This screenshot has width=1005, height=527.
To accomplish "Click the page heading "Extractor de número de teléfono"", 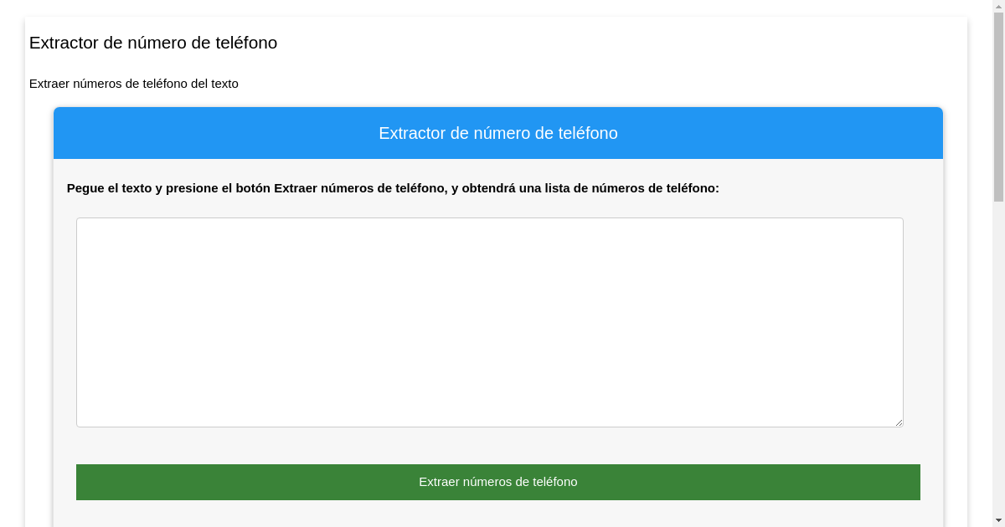I will [153, 43].
